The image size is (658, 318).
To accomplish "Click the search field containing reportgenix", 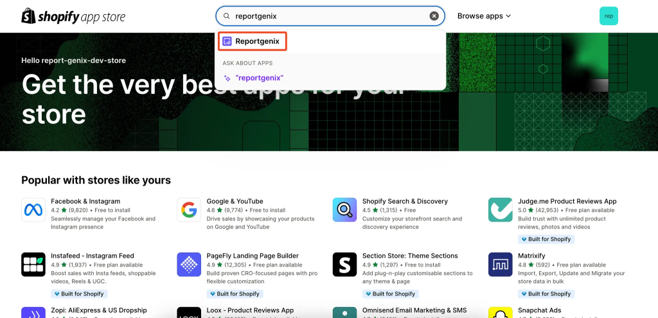I will (330, 16).
